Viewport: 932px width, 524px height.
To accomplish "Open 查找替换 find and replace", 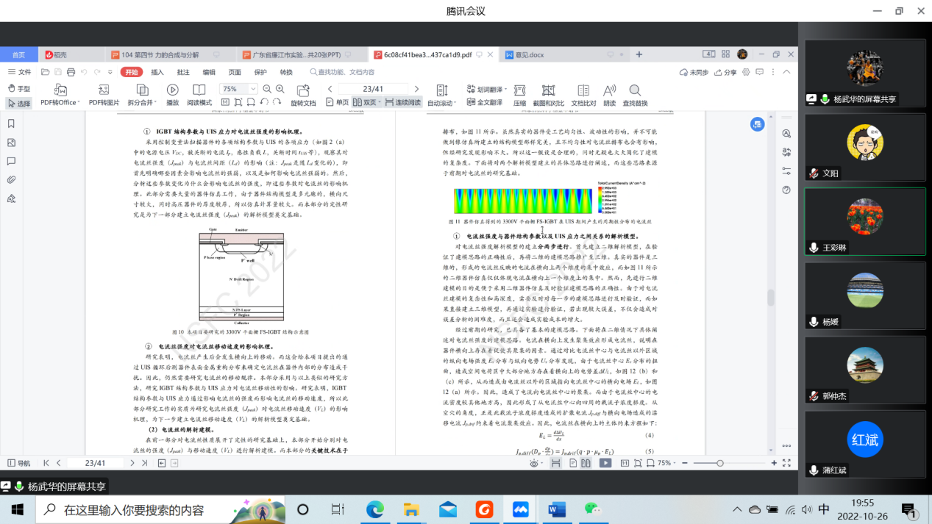I will click(635, 90).
